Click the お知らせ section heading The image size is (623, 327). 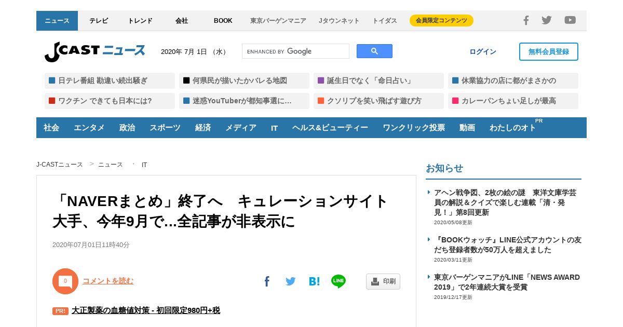444,168
